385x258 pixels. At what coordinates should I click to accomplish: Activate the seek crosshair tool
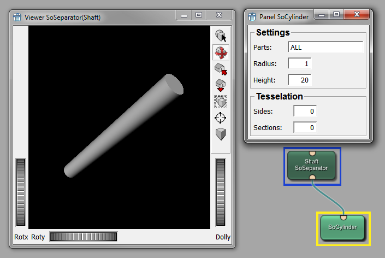coord(221,118)
